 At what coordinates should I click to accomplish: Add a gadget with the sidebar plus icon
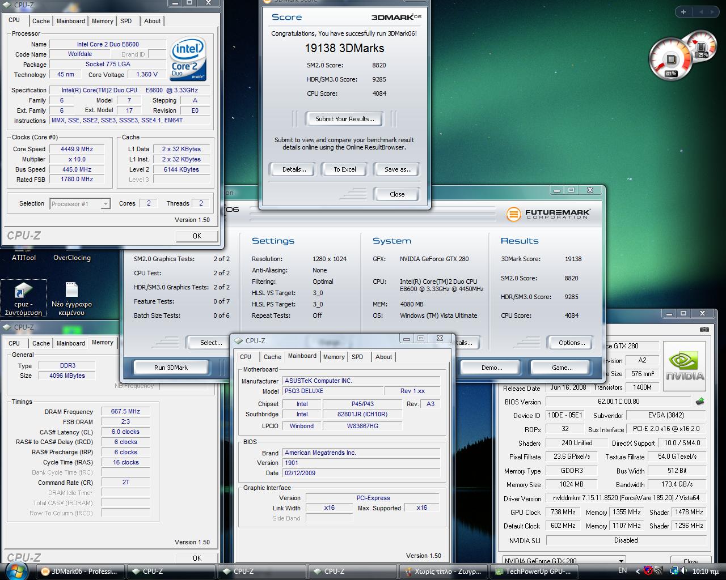(x=683, y=11)
